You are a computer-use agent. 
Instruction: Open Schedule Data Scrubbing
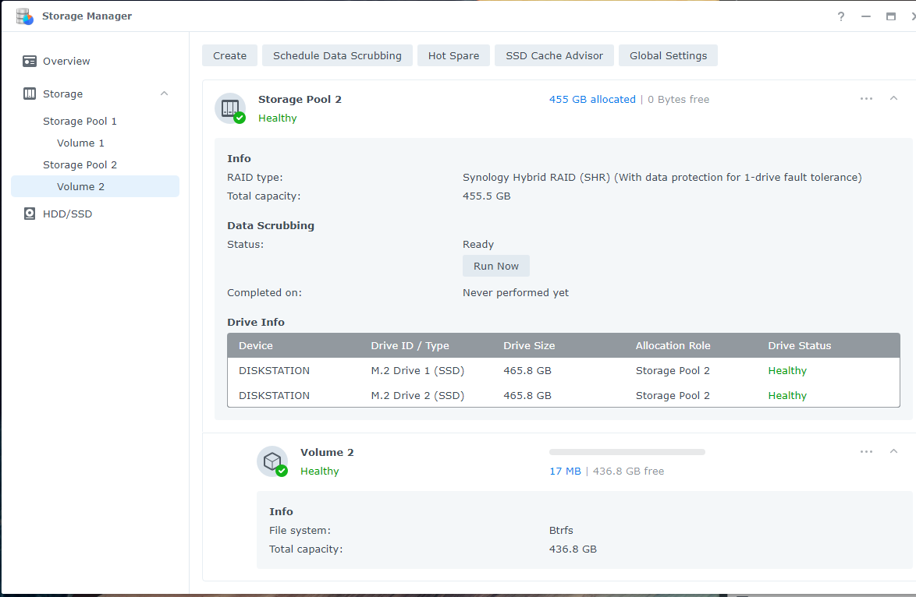337,55
